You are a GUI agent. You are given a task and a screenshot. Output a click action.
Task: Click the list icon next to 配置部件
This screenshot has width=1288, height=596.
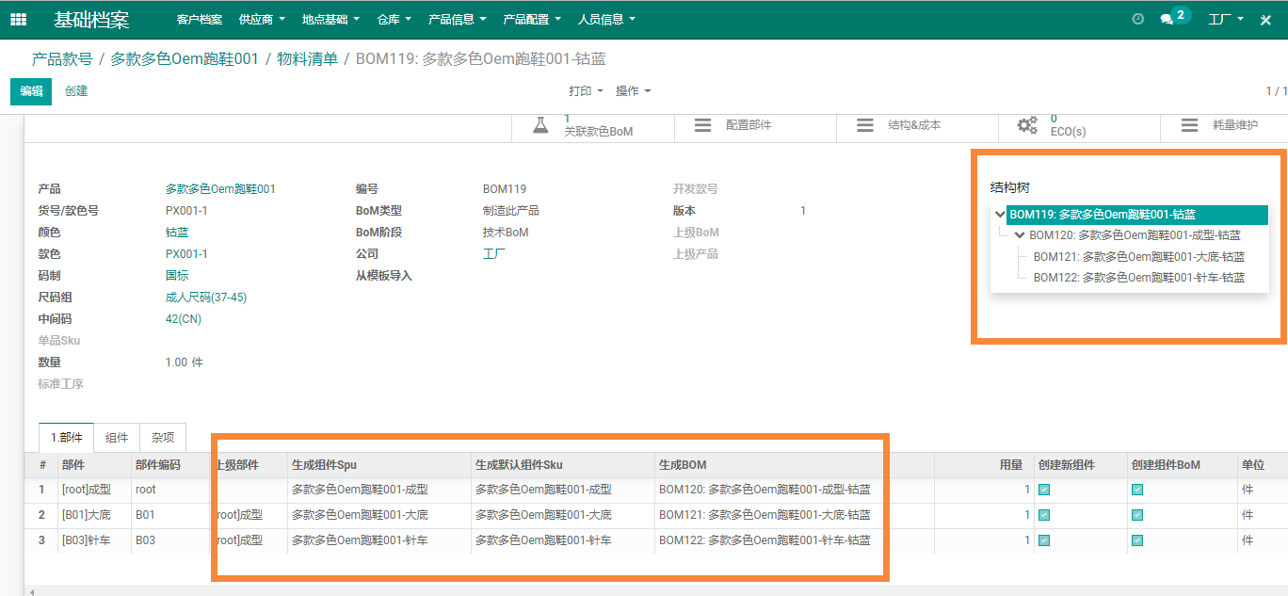tap(702, 125)
